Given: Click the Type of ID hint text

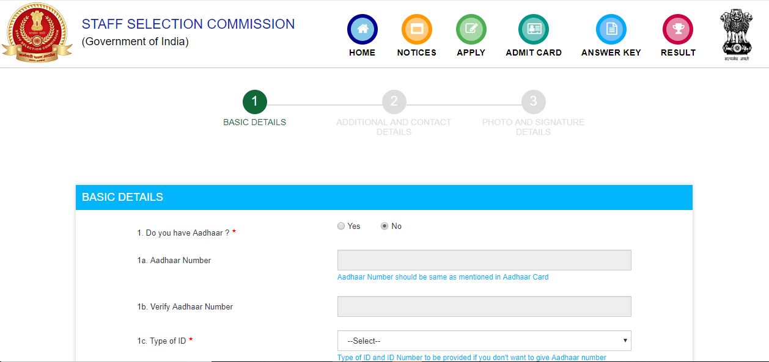Looking at the screenshot, I should (x=471, y=357).
